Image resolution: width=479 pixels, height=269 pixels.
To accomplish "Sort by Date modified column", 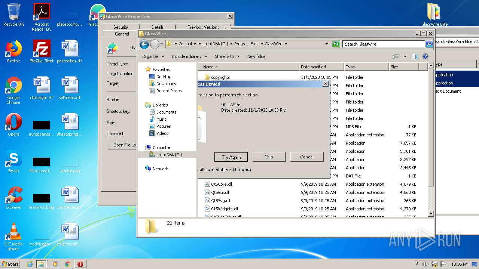I will click(322, 67).
